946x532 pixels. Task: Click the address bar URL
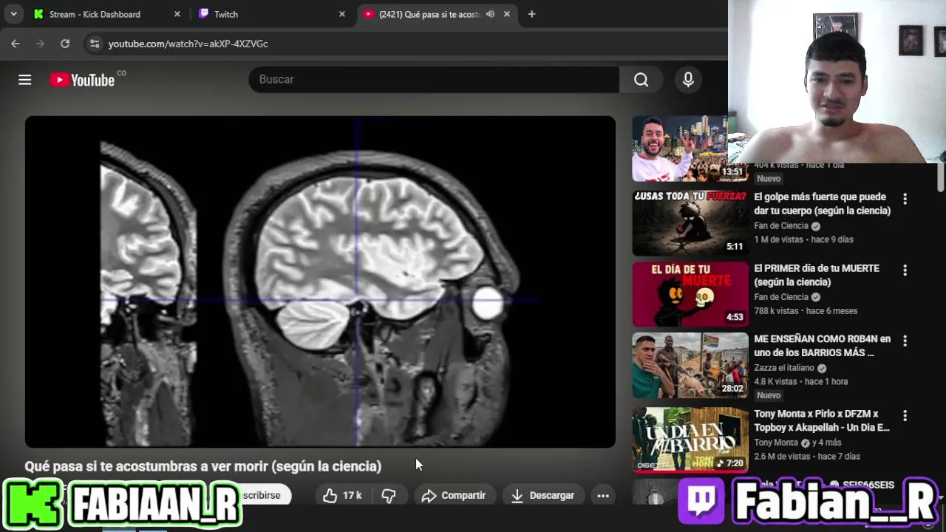pyautogui.click(x=188, y=44)
